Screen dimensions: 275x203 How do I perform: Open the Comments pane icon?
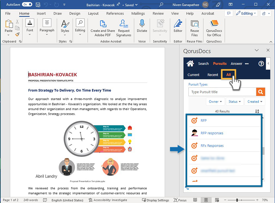click(229, 13)
